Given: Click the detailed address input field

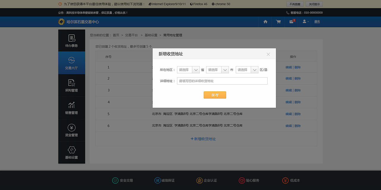Looking at the screenshot, I should (x=222, y=81).
